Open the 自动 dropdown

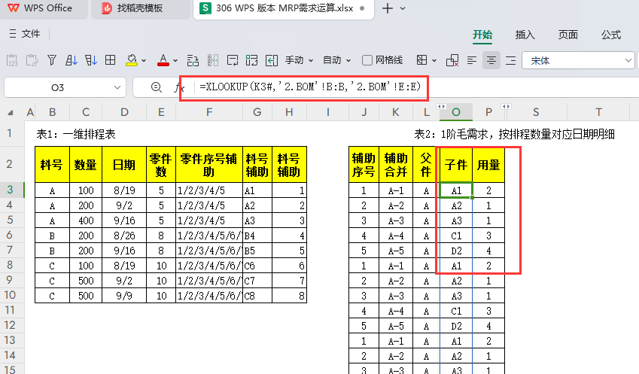pos(336,60)
